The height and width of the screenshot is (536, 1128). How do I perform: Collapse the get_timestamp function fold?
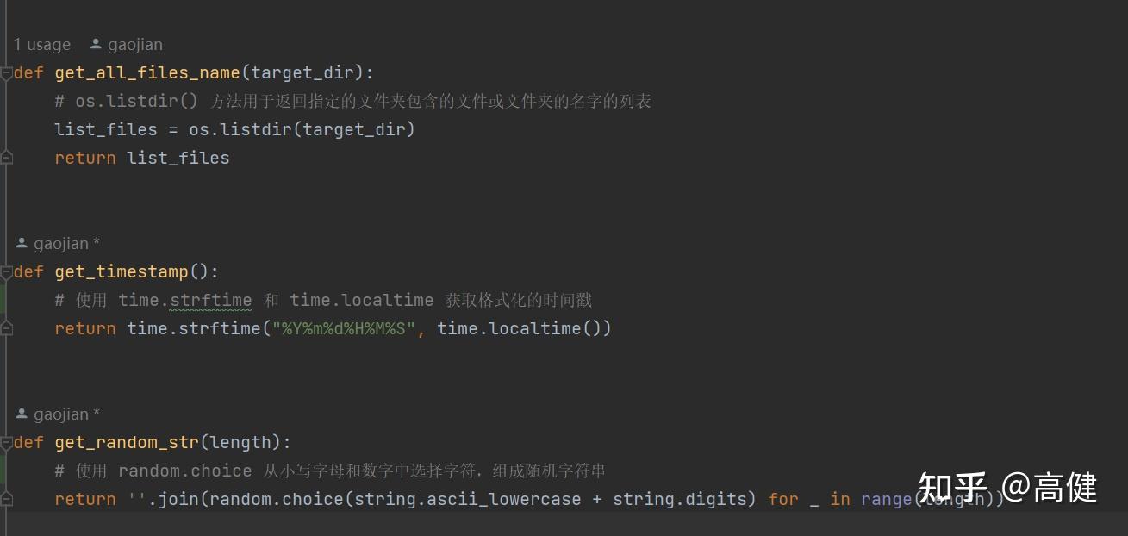point(6,272)
